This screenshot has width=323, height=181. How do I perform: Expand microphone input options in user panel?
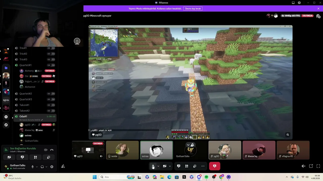pyautogui.click(x=37, y=167)
